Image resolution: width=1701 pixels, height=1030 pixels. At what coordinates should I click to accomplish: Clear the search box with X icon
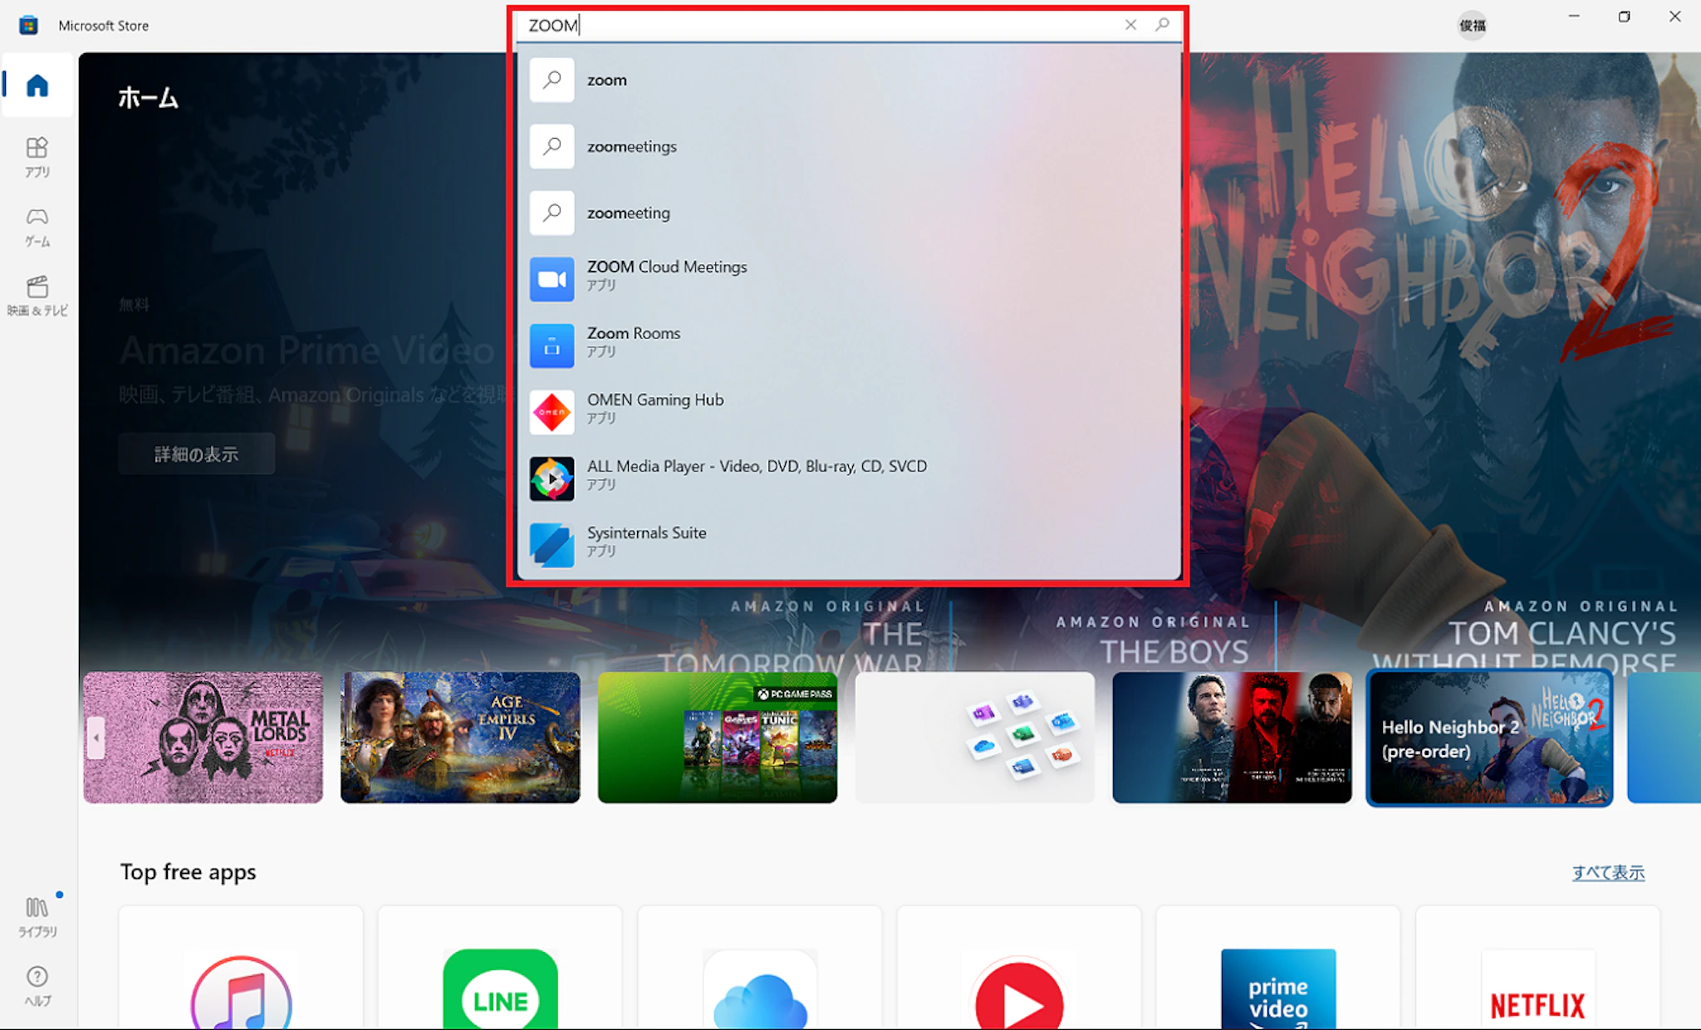click(x=1130, y=25)
